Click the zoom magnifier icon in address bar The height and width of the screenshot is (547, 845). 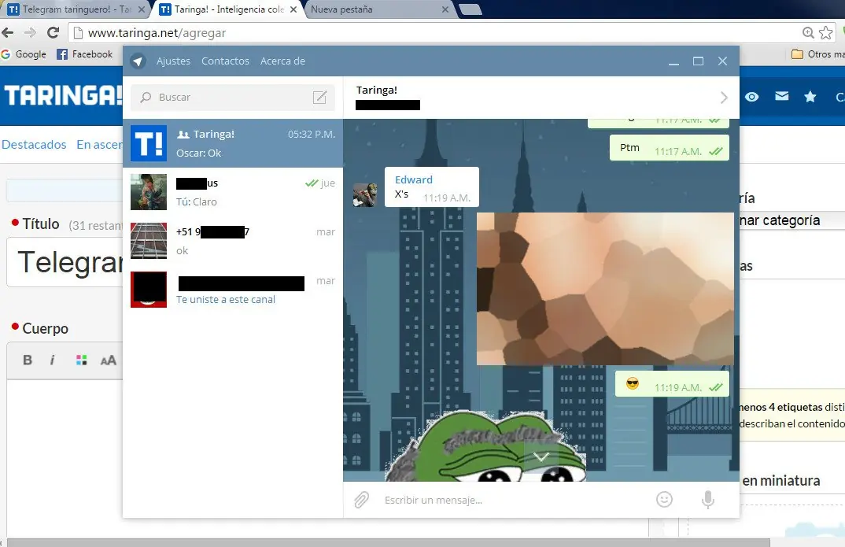[x=808, y=32]
